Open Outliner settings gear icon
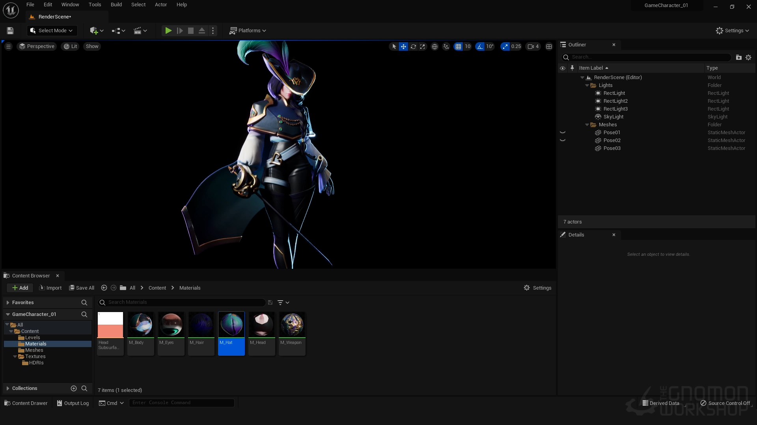The height and width of the screenshot is (425, 757). [748, 57]
